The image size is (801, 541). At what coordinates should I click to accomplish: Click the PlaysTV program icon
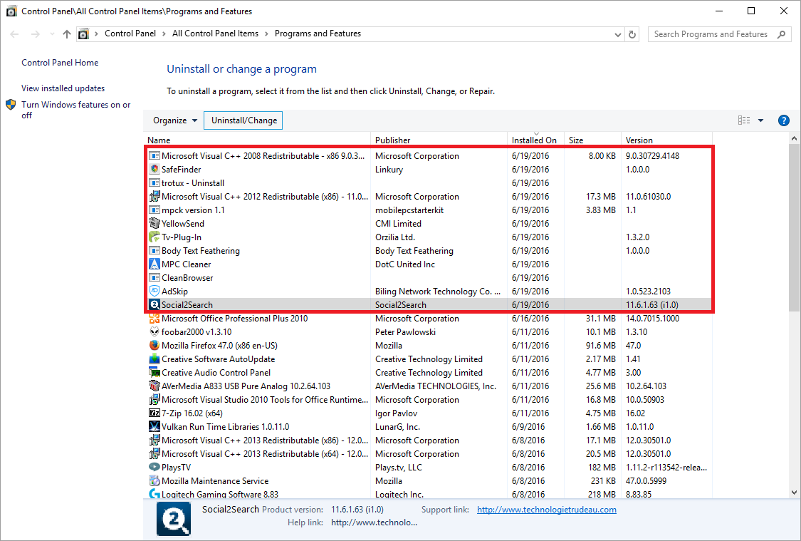pos(155,468)
